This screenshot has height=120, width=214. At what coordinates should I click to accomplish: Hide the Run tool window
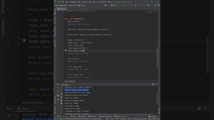pos(156,84)
